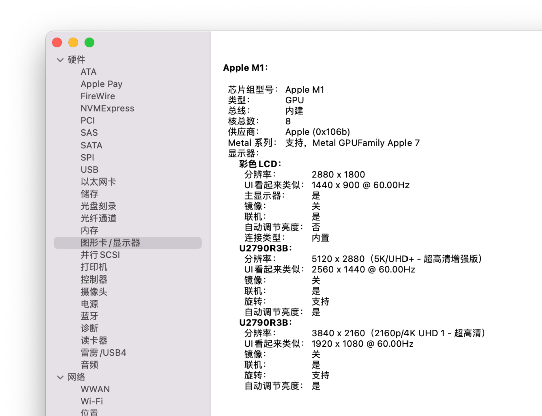Select Apple Pay in the sidebar
The width and height of the screenshot is (542, 416).
(101, 84)
